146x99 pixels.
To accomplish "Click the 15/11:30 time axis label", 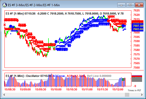I will [102, 89].
